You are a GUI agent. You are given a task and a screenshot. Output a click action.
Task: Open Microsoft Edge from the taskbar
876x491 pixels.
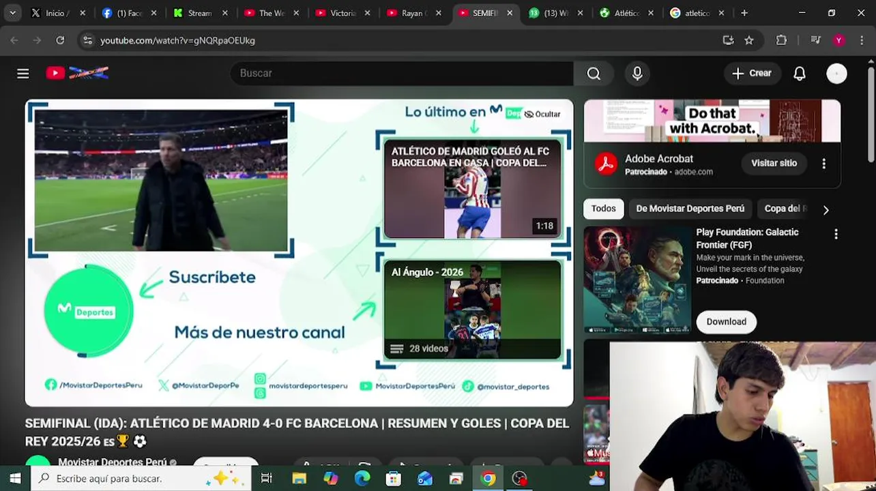pos(362,478)
